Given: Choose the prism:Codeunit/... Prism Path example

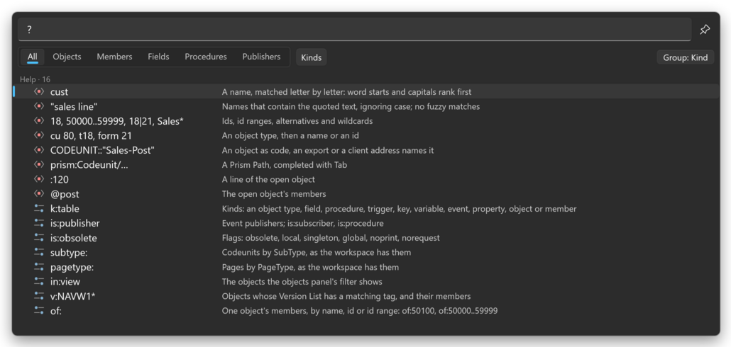Looking at the screenshot, I should 365,165.
